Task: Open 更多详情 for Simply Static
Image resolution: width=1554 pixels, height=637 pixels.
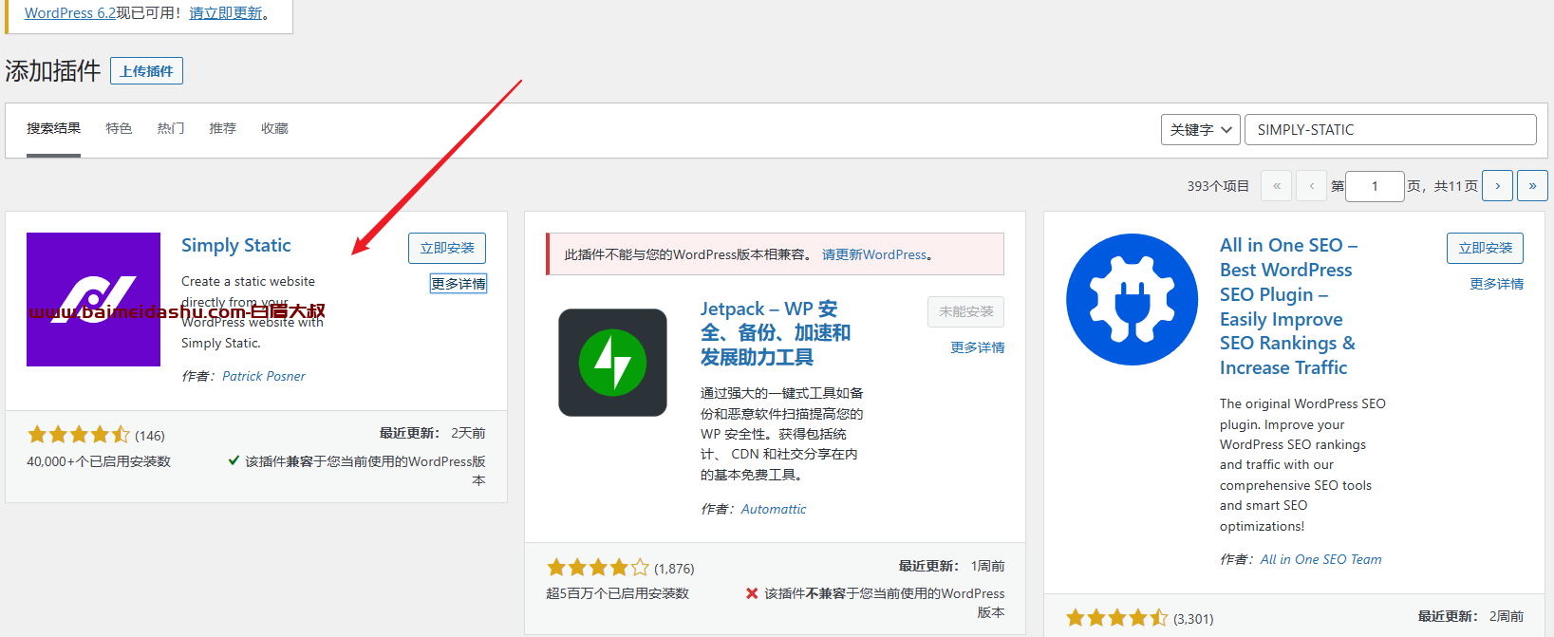Action: click(x=459, y=284)
